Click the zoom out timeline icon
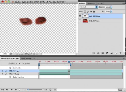126x92 pixels. (25, 90)
